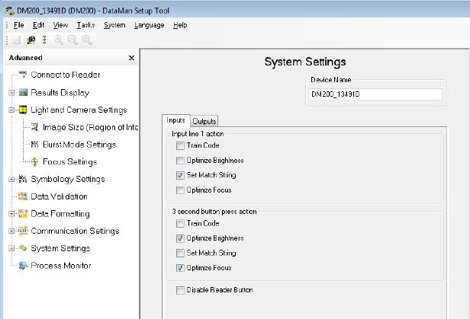The height and width of the screenshot is (319, 470).
Task: Enable Optimize Brightness for input line 1
Action: [x=180, y=161]
